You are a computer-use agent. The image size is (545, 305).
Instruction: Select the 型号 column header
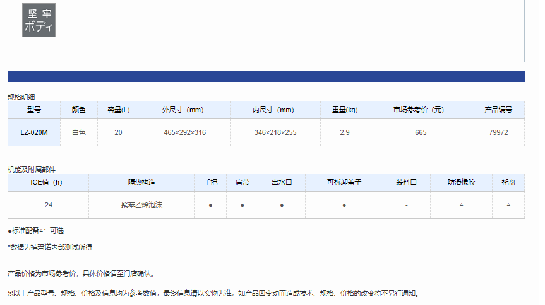(34, 110)
